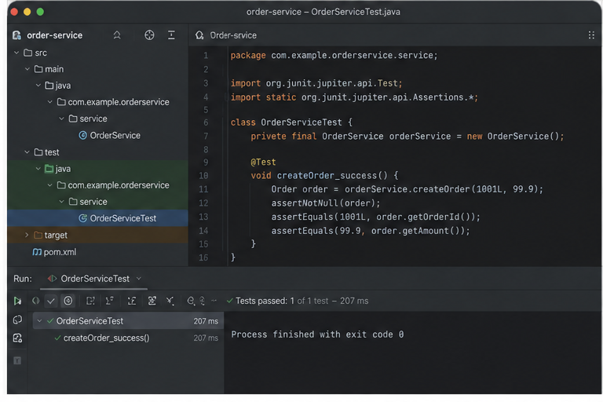Click the green Rerun tests icon

17,301
